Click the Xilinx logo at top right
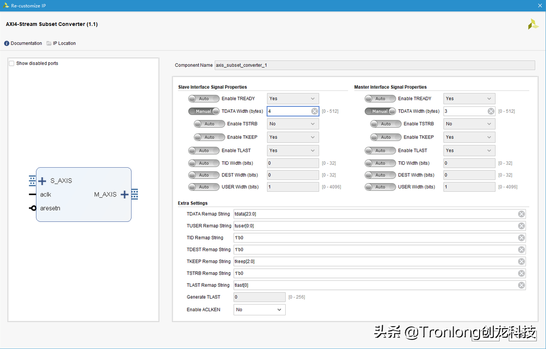The image size is (546, 349). coord(533,25)
